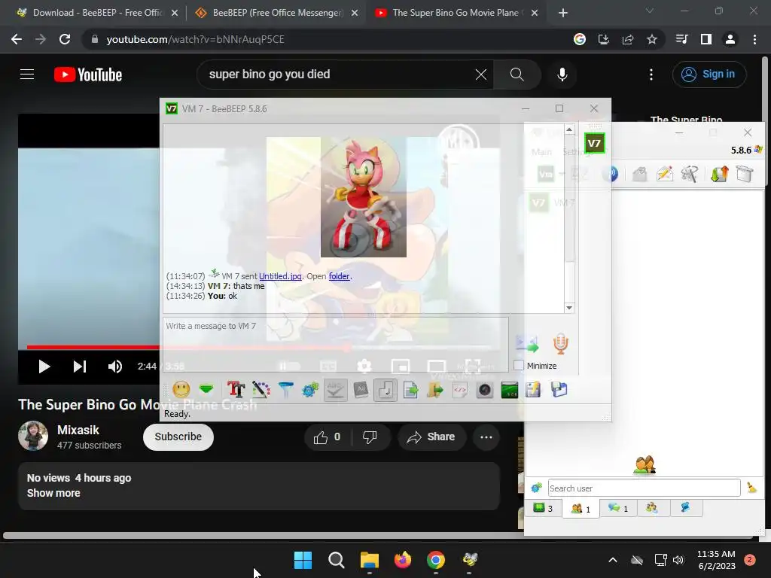Dislike the YouTube video
Image resolution: width=771 pixels, height=578 pixels.
pyautogui.click(x=370, y=437)
